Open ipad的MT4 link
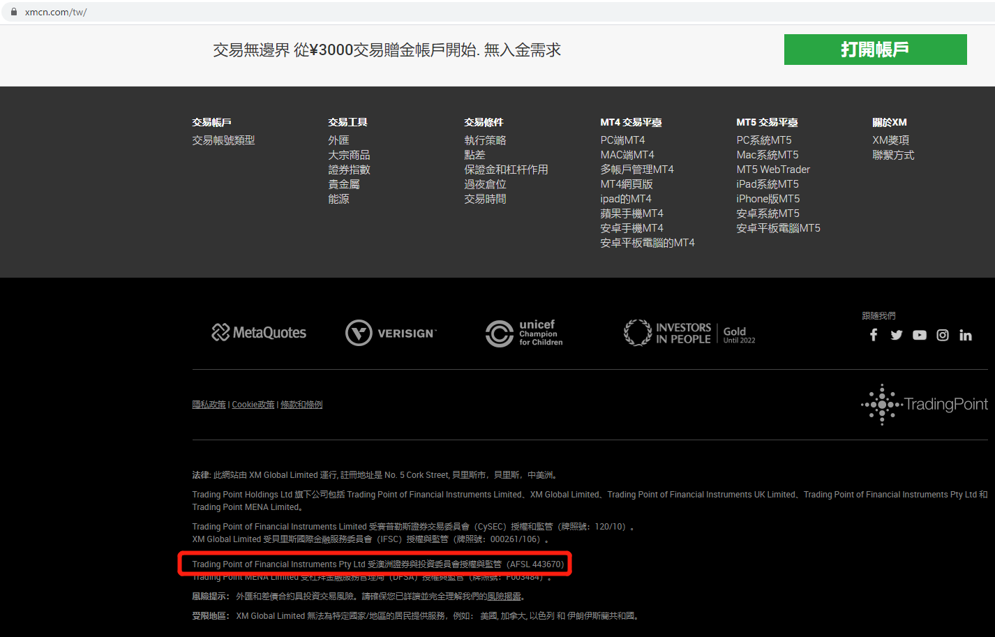This screenshot has width=995, height=637. 626,199
